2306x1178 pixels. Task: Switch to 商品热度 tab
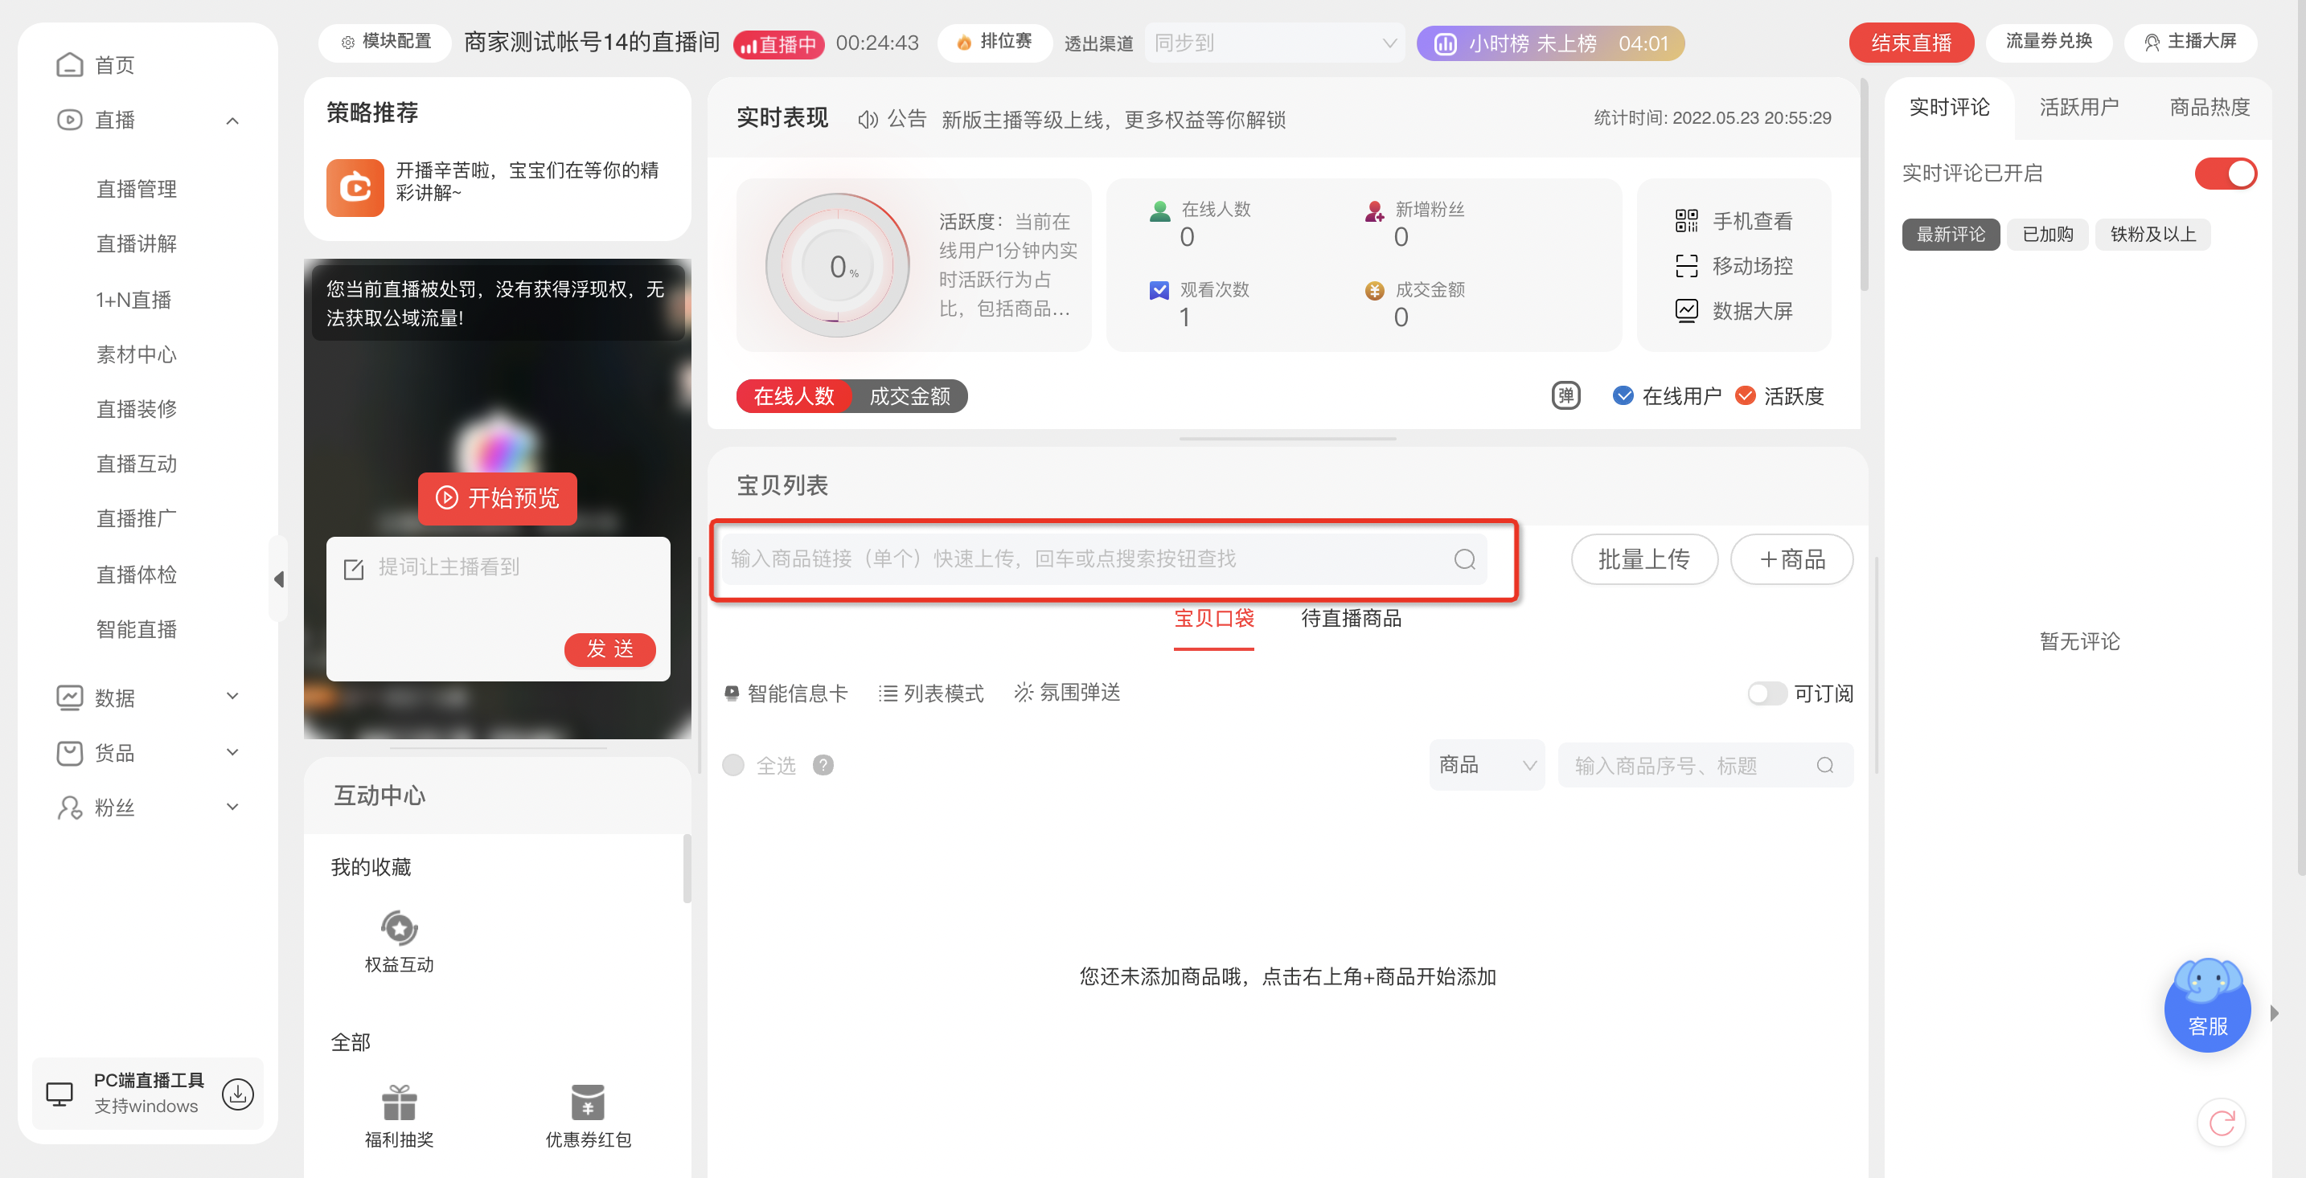point(2210,108)
